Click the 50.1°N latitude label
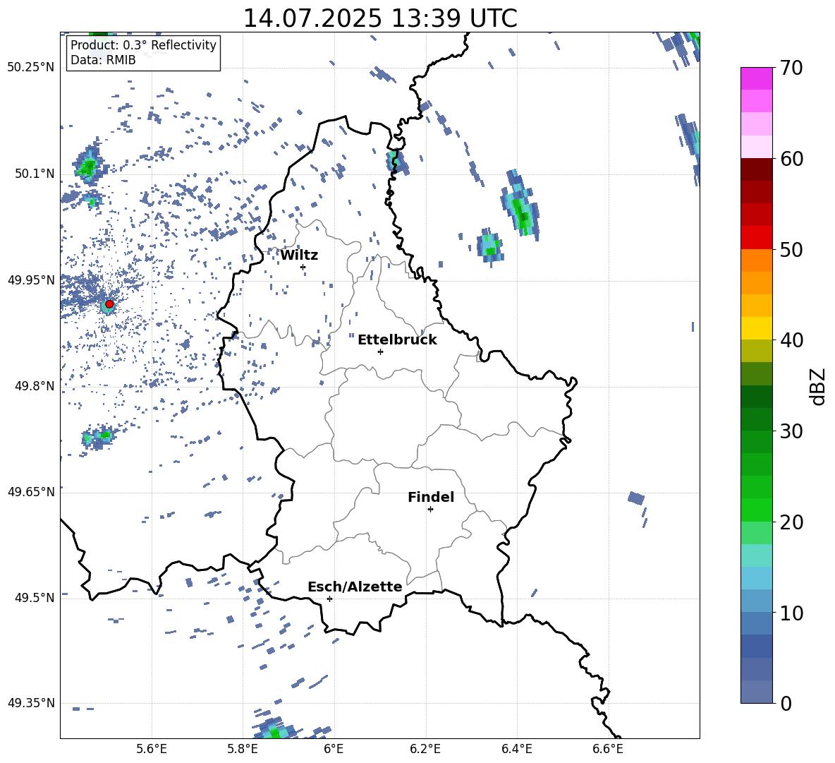835x763 pixels. 35,174
